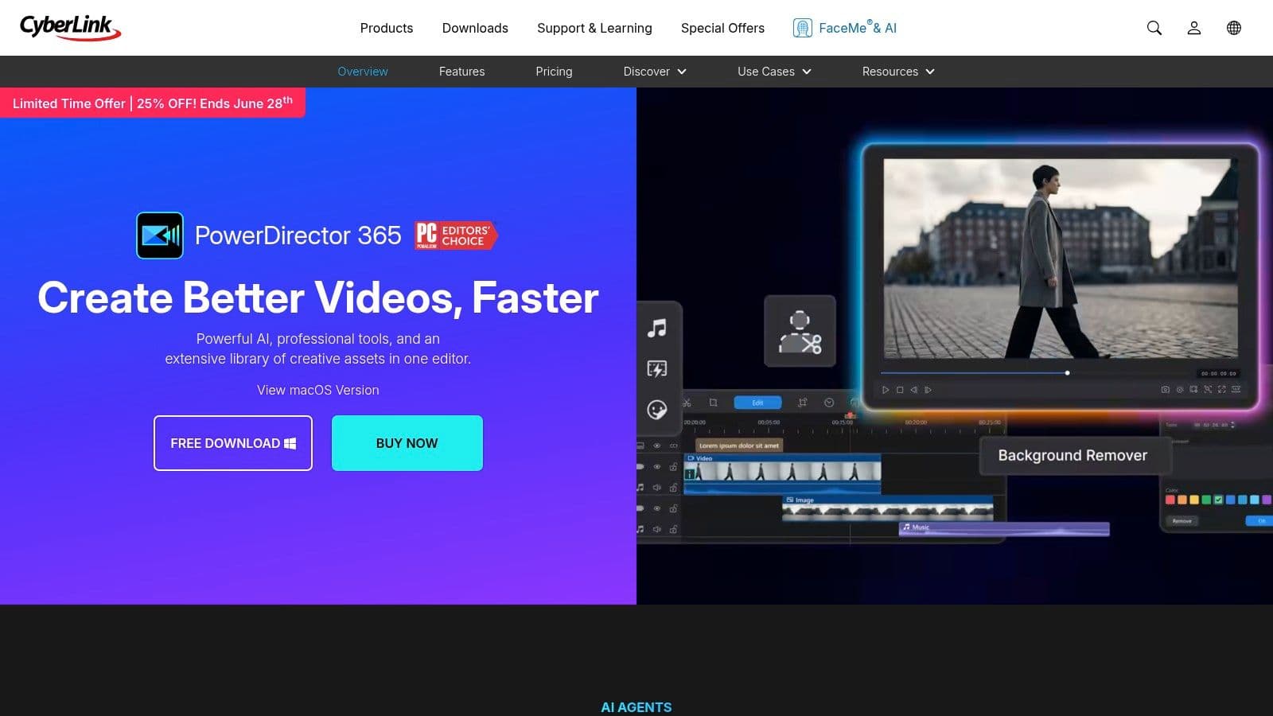Toggle the lock on the Music track
1273x716 pixels.
pyautogui.click(x=673, y=528)
